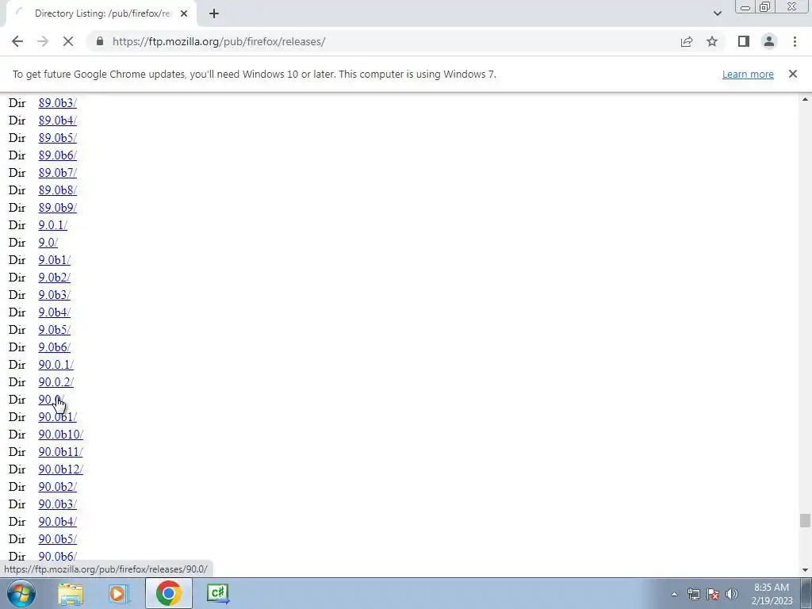Open the 90.0b3/ directory
Screen dimensions: 812x609
coord(57,504)
